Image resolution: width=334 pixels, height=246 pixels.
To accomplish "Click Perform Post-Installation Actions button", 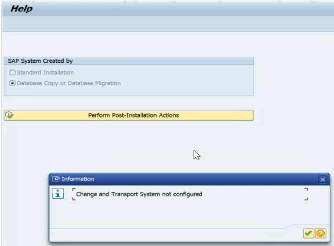I will click(129, 115).
